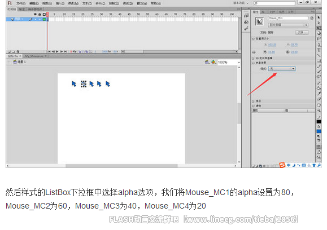
Task: Click the black stroke color swatch
Action: click(x=319, y=122)
